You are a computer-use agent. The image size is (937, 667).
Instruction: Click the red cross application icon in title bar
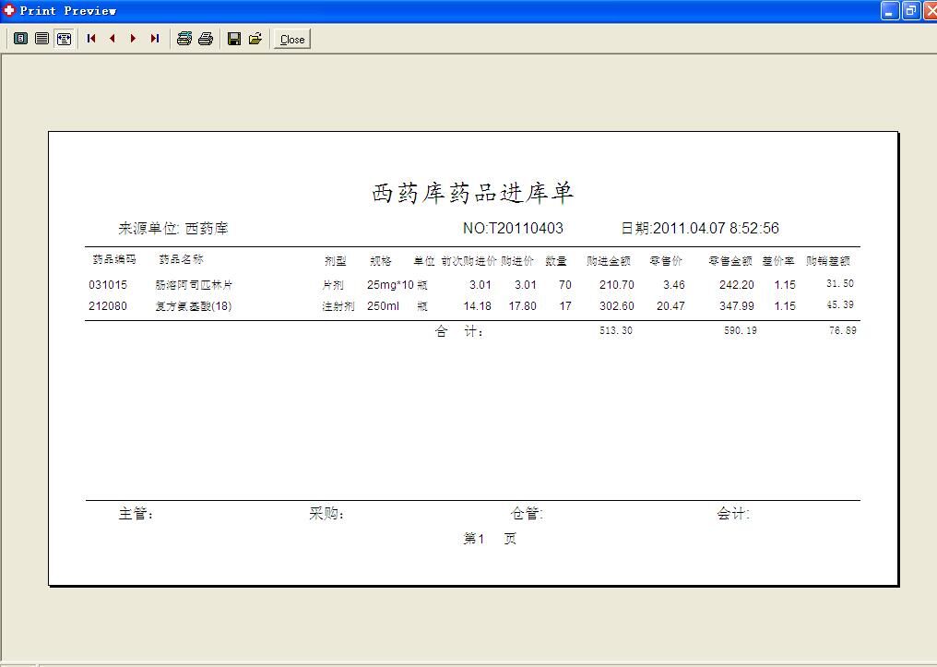[x=9, y=10]
